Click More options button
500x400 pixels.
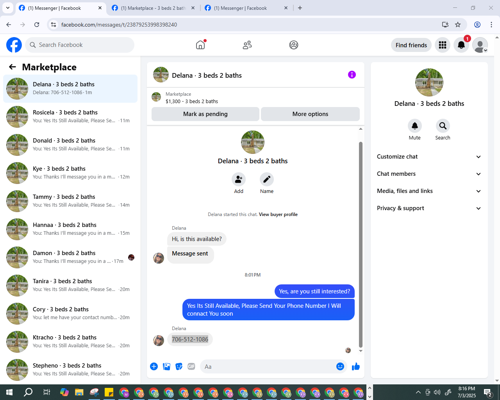310,114
